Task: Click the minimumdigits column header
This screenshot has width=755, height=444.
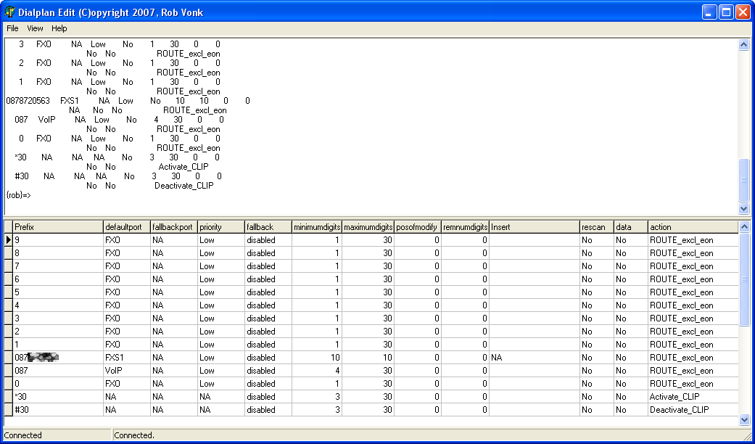Action: [317, 227]
